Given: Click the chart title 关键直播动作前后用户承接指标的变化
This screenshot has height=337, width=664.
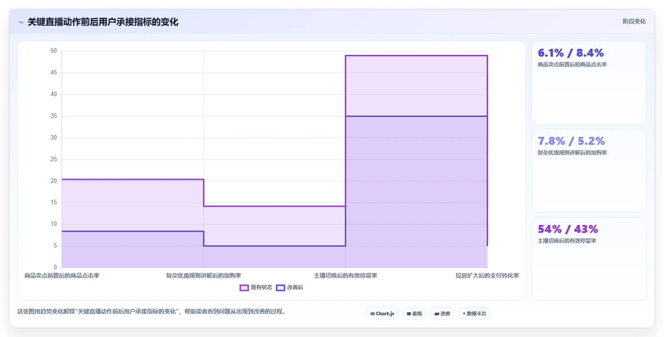Looking at the screenshot, I should (103, 22).
